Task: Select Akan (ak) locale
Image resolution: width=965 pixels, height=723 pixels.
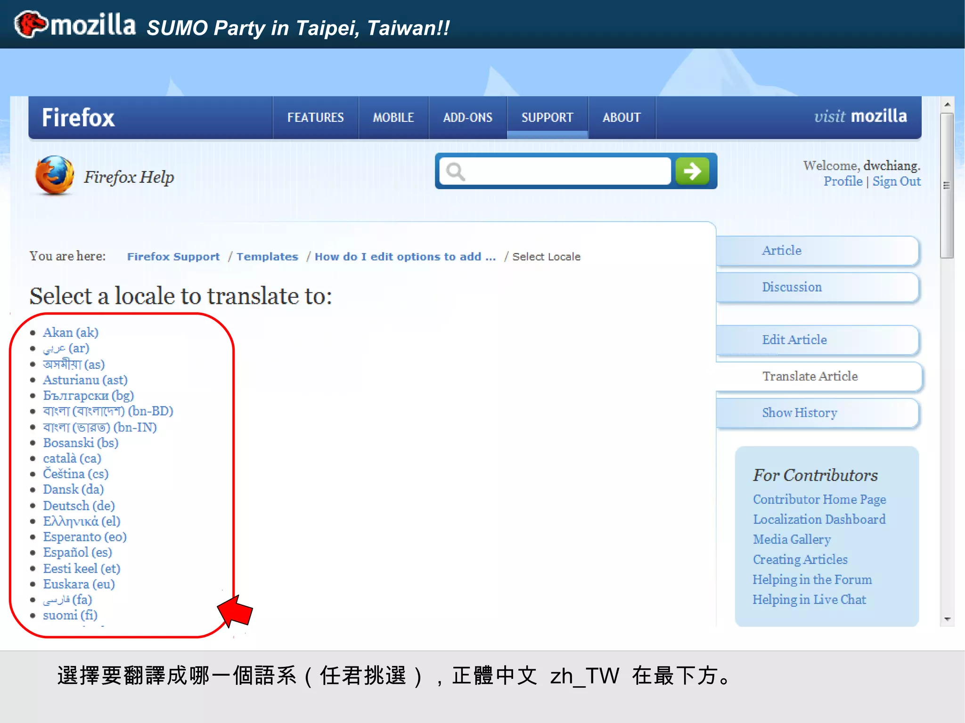Action: tap(71, 333)
